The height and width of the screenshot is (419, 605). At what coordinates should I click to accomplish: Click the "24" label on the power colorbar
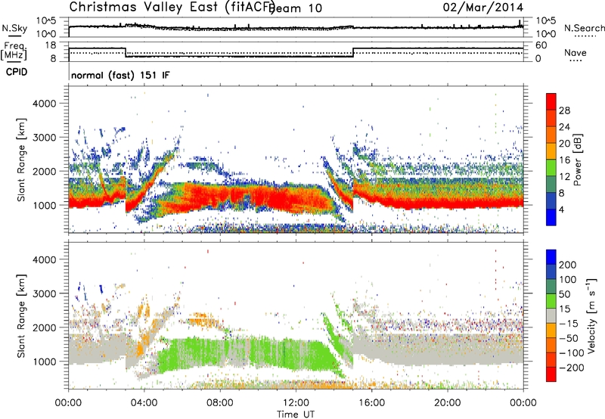click(x=564, y=127)
